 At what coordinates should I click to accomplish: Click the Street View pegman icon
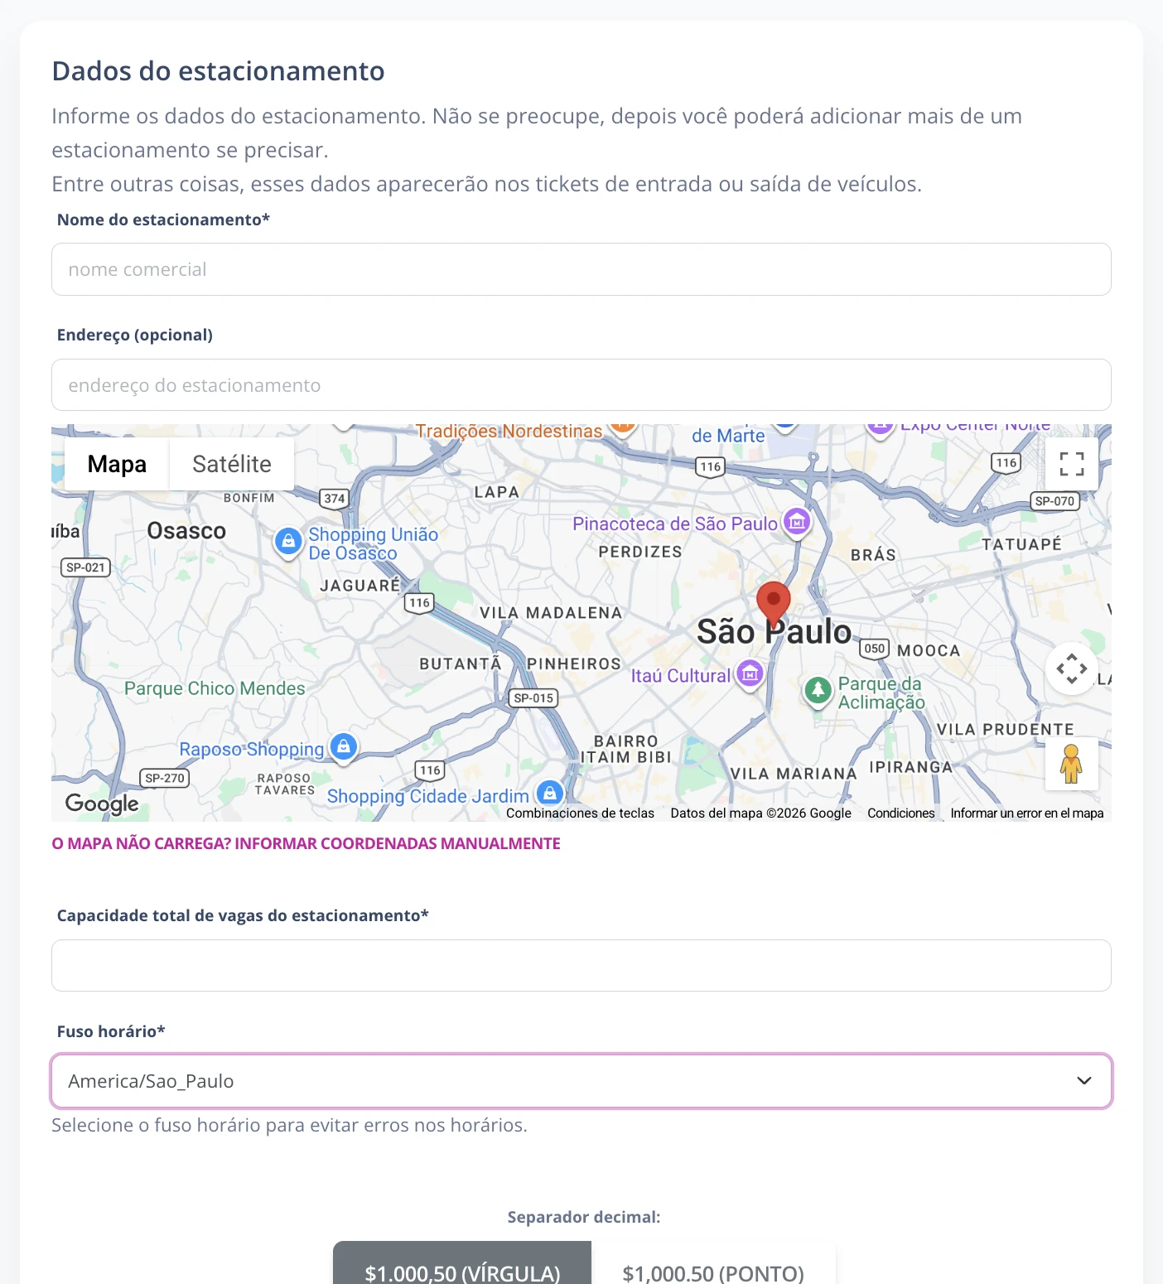tap(1072, 764)
